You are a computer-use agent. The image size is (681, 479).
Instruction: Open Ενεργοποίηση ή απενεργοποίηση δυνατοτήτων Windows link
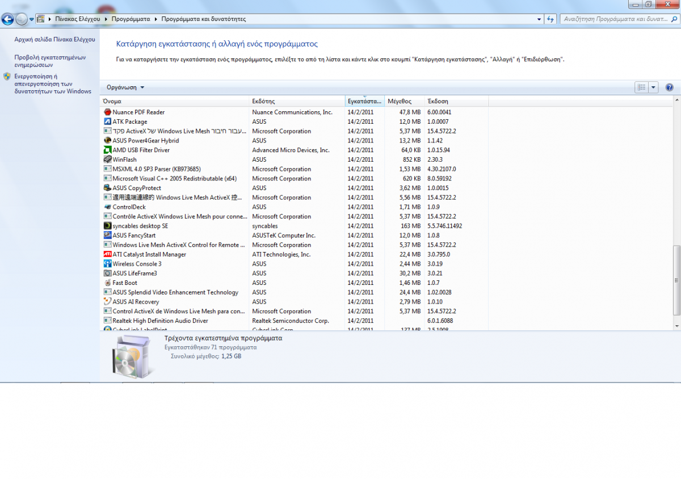(x=53, y=83)
